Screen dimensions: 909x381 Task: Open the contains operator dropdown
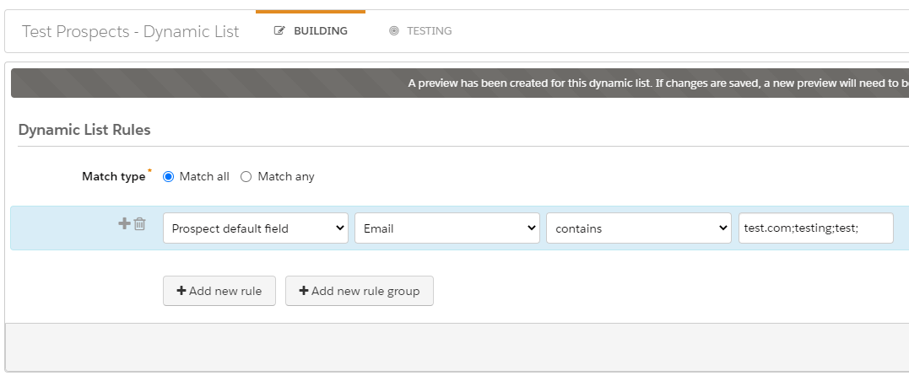pyautogui.click(x=638, y=228)
